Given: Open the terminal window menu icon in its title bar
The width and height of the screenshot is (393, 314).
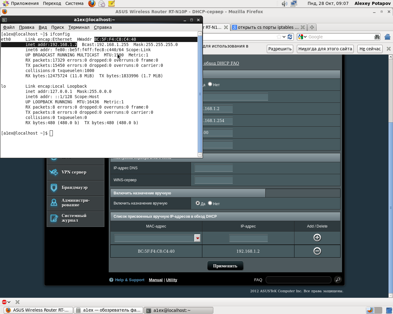Looking at the screenshot, I should [x=5, y=20].
